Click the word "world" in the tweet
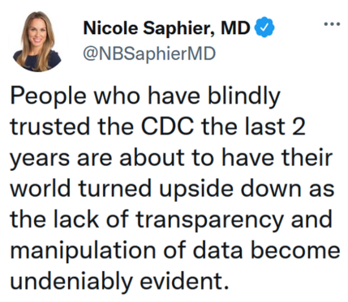Image resolution: width=348 pixels, height=302 pixels. coord(41,188)
